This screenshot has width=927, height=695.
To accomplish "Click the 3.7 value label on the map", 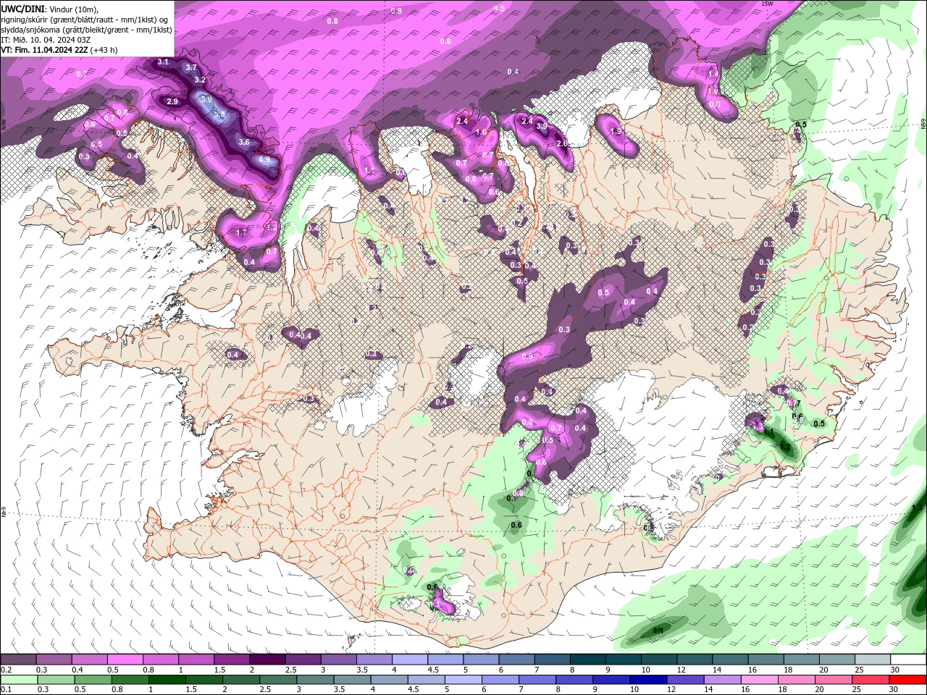I will click(191, 67).
